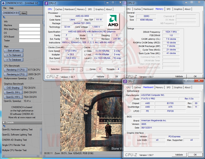Run Rendering (x CPU) benchmark
205x159 pixels.
point(16,74)
